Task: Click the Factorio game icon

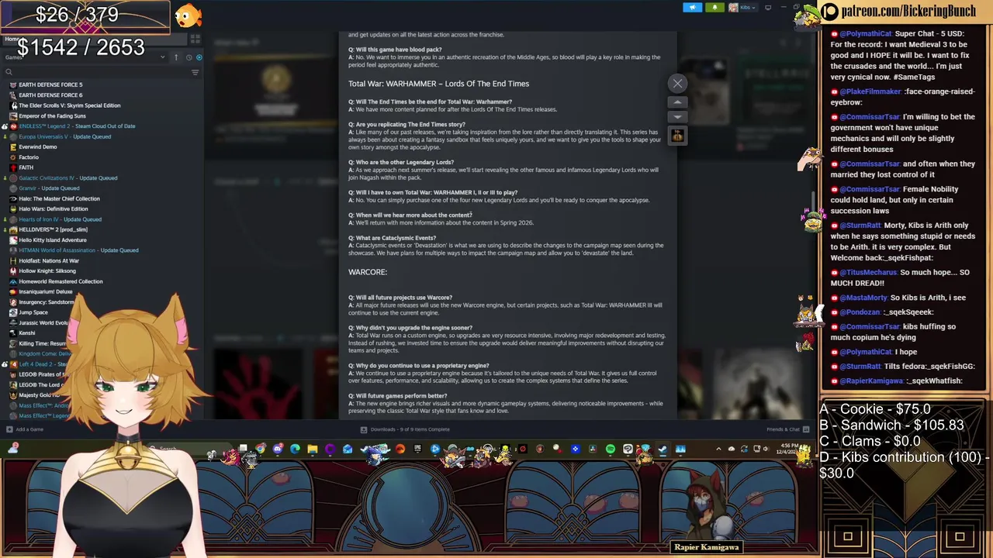Action: click(13, 157)
